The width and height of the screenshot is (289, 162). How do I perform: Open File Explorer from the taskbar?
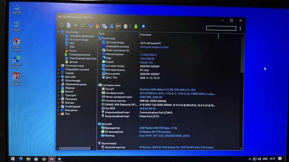click(28, 159)
